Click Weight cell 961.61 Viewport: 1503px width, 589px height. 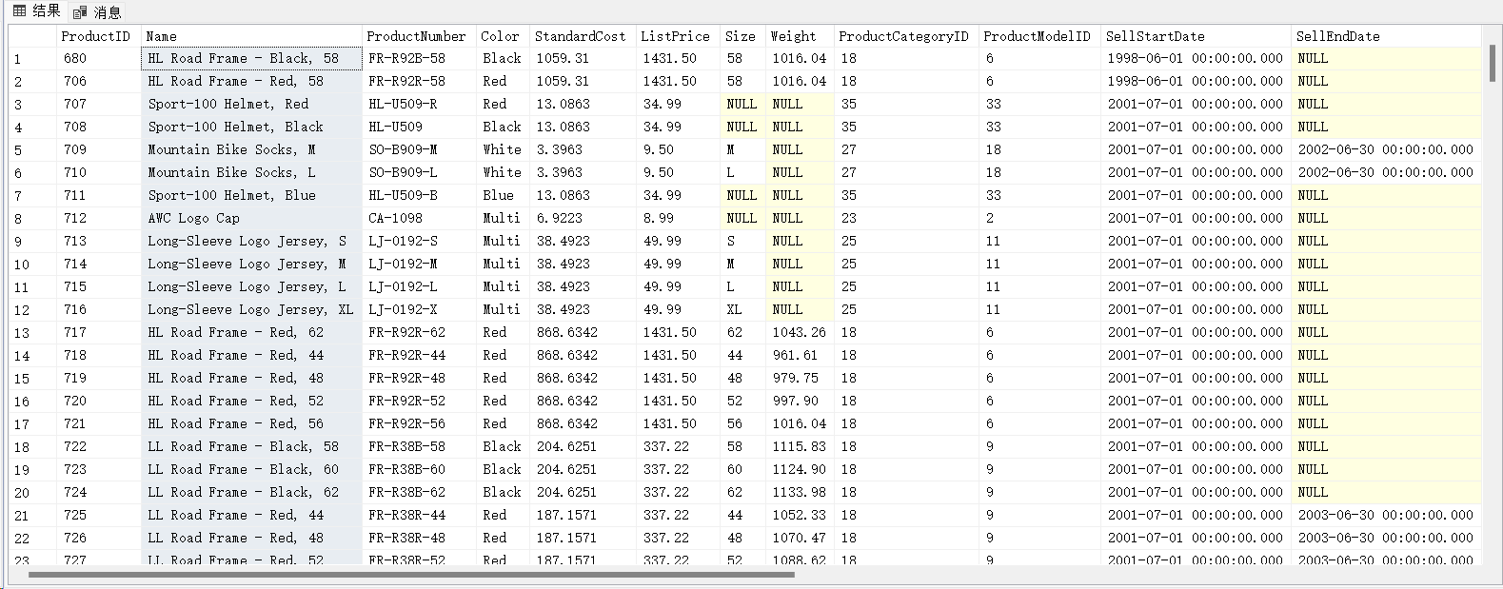tap(800, 355)
